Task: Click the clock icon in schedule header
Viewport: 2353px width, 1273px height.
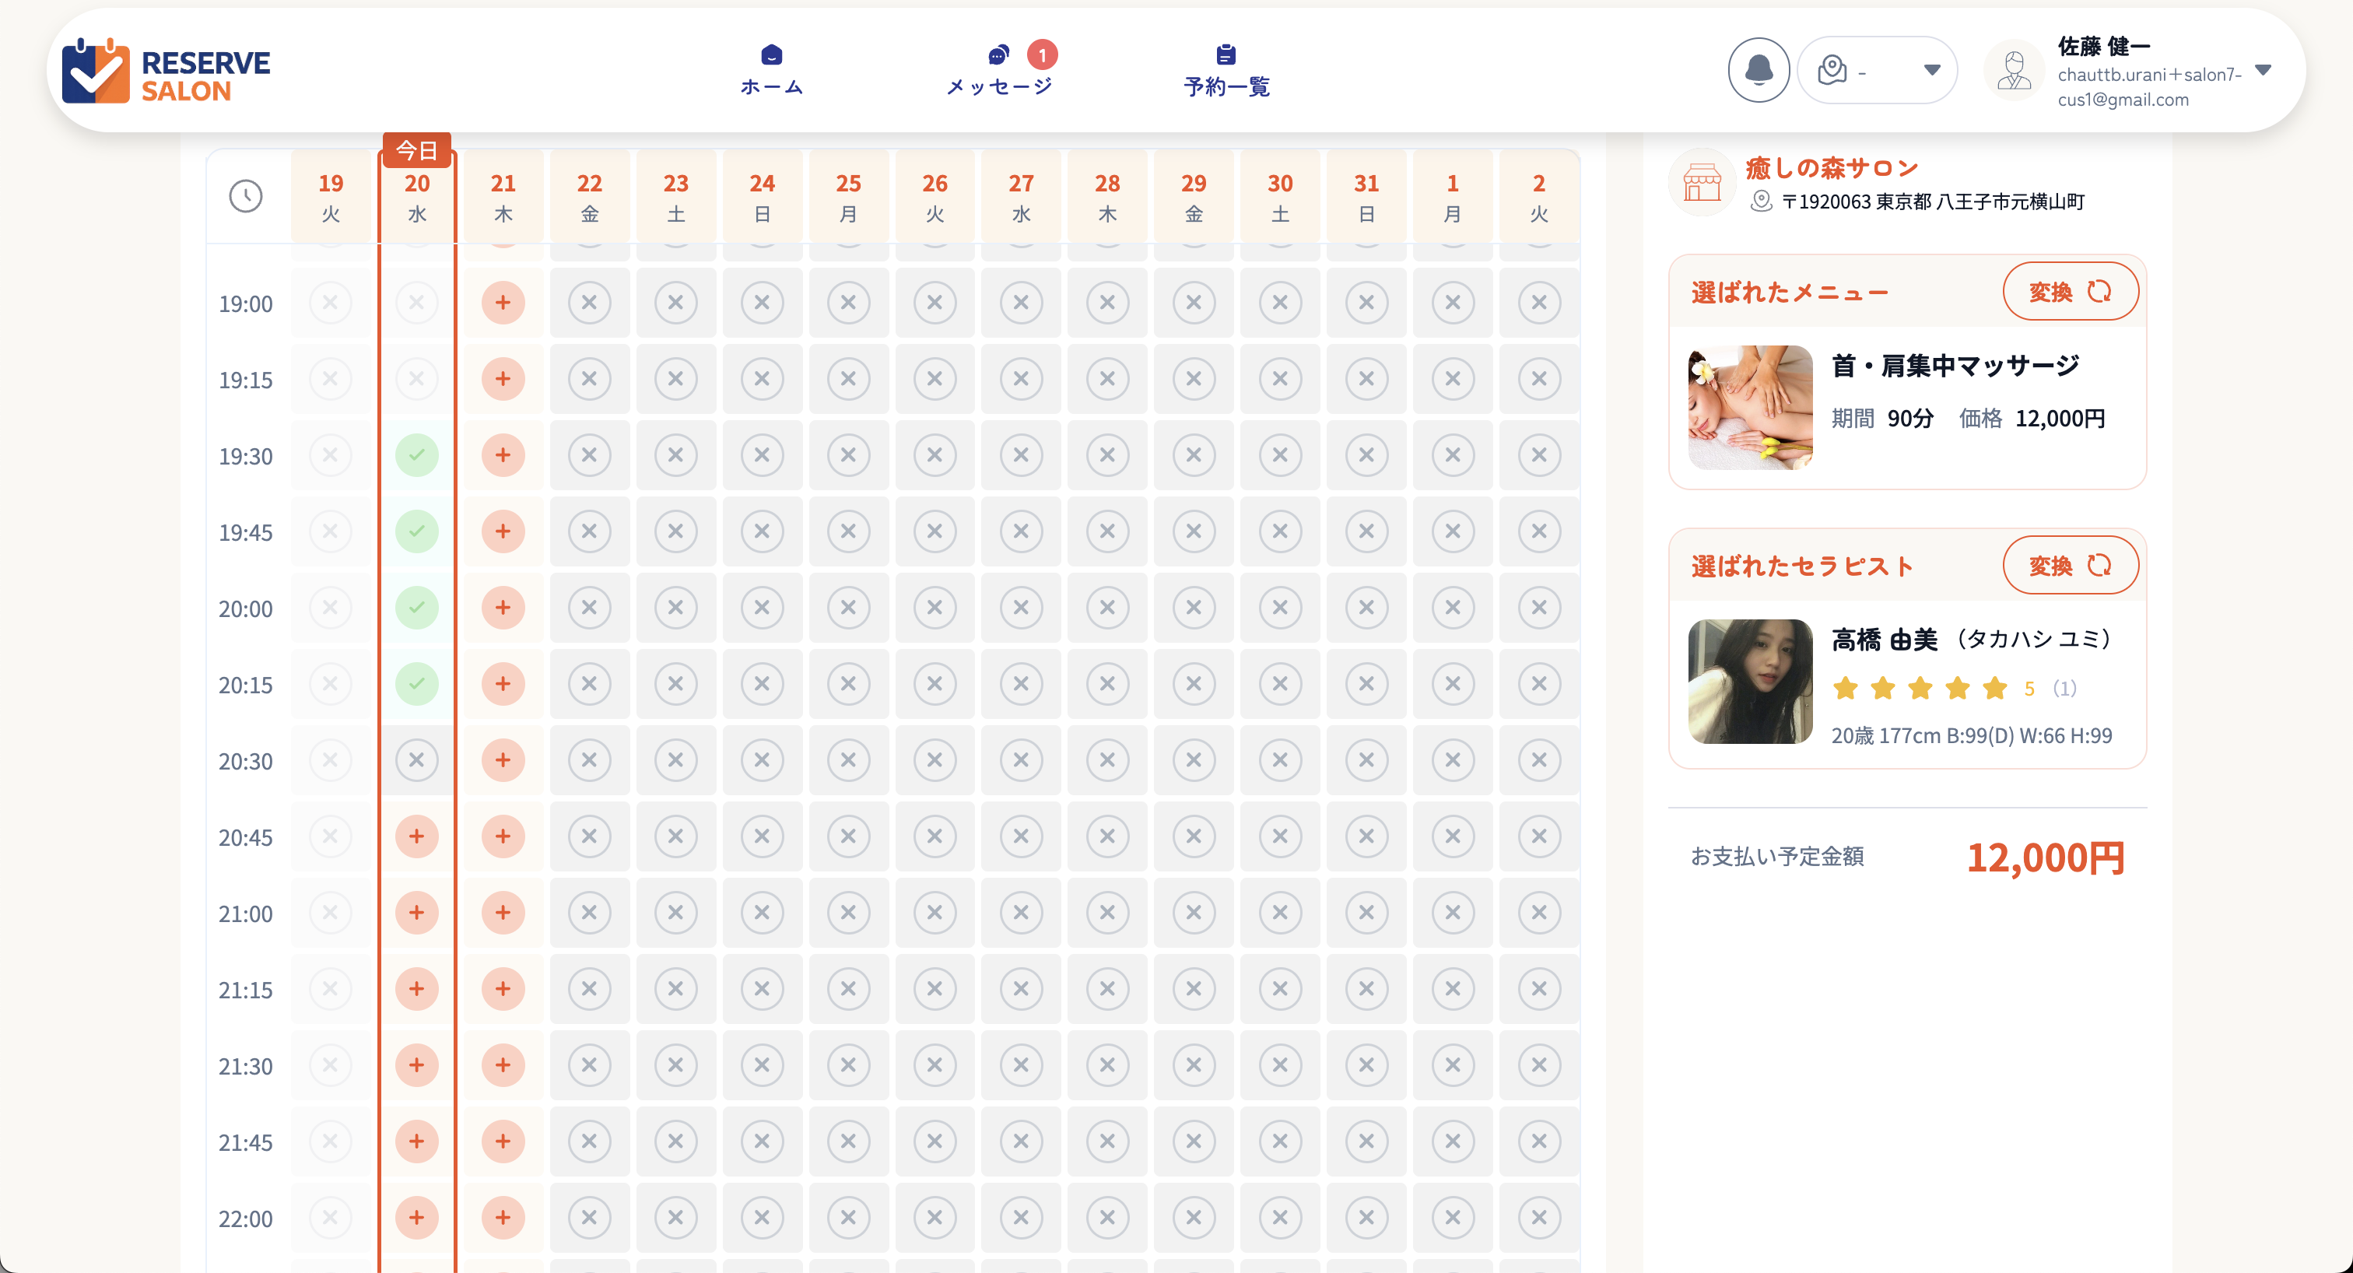Action: (x=245, y=196)
